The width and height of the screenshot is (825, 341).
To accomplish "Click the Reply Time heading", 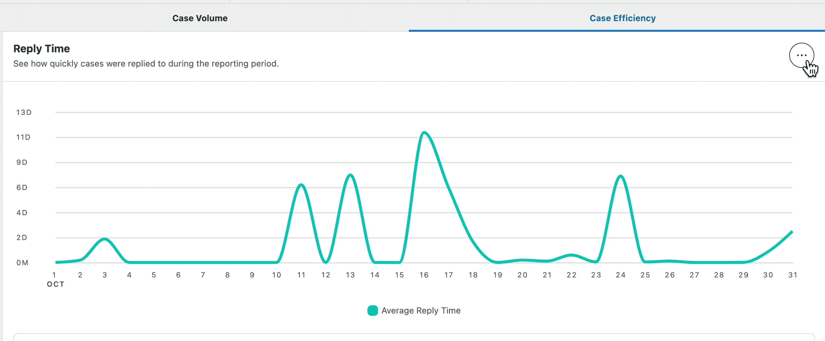I will click(x=41, y=48).
